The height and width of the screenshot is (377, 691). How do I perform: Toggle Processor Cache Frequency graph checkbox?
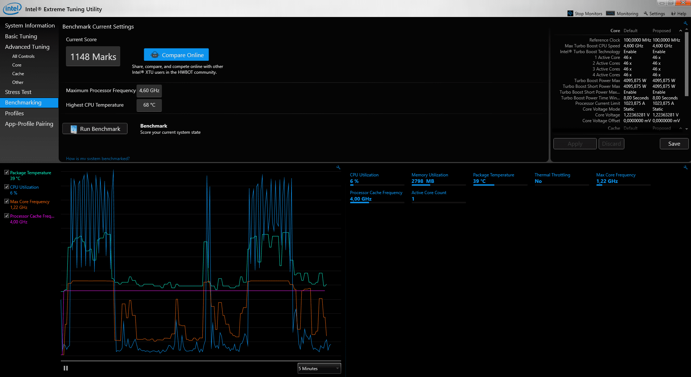point(7,216)
